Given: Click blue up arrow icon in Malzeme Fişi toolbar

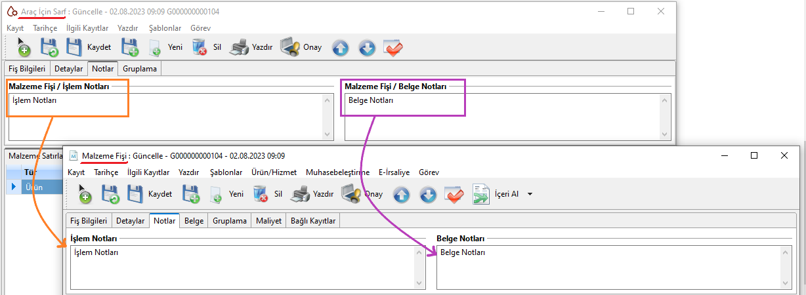Looking at the screenshot, I should 401,195.
